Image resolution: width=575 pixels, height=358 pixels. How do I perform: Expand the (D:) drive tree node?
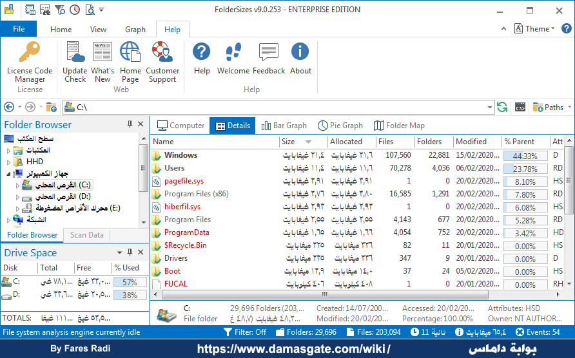17,197
